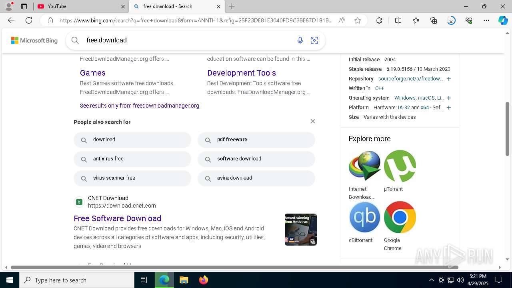This screenshot has width=512, height=288.
Task: Click the search magnifier icon in Bing box
Action: (x=75, y=40)
